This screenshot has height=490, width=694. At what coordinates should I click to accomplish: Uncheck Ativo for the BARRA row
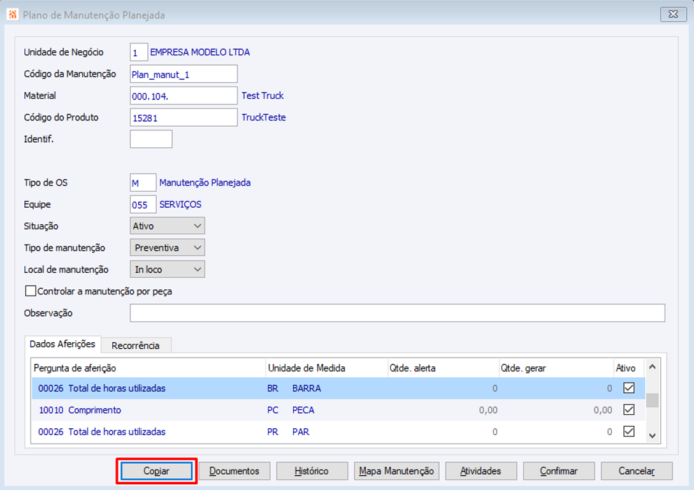pyautogui.click(x=628, y=388)
